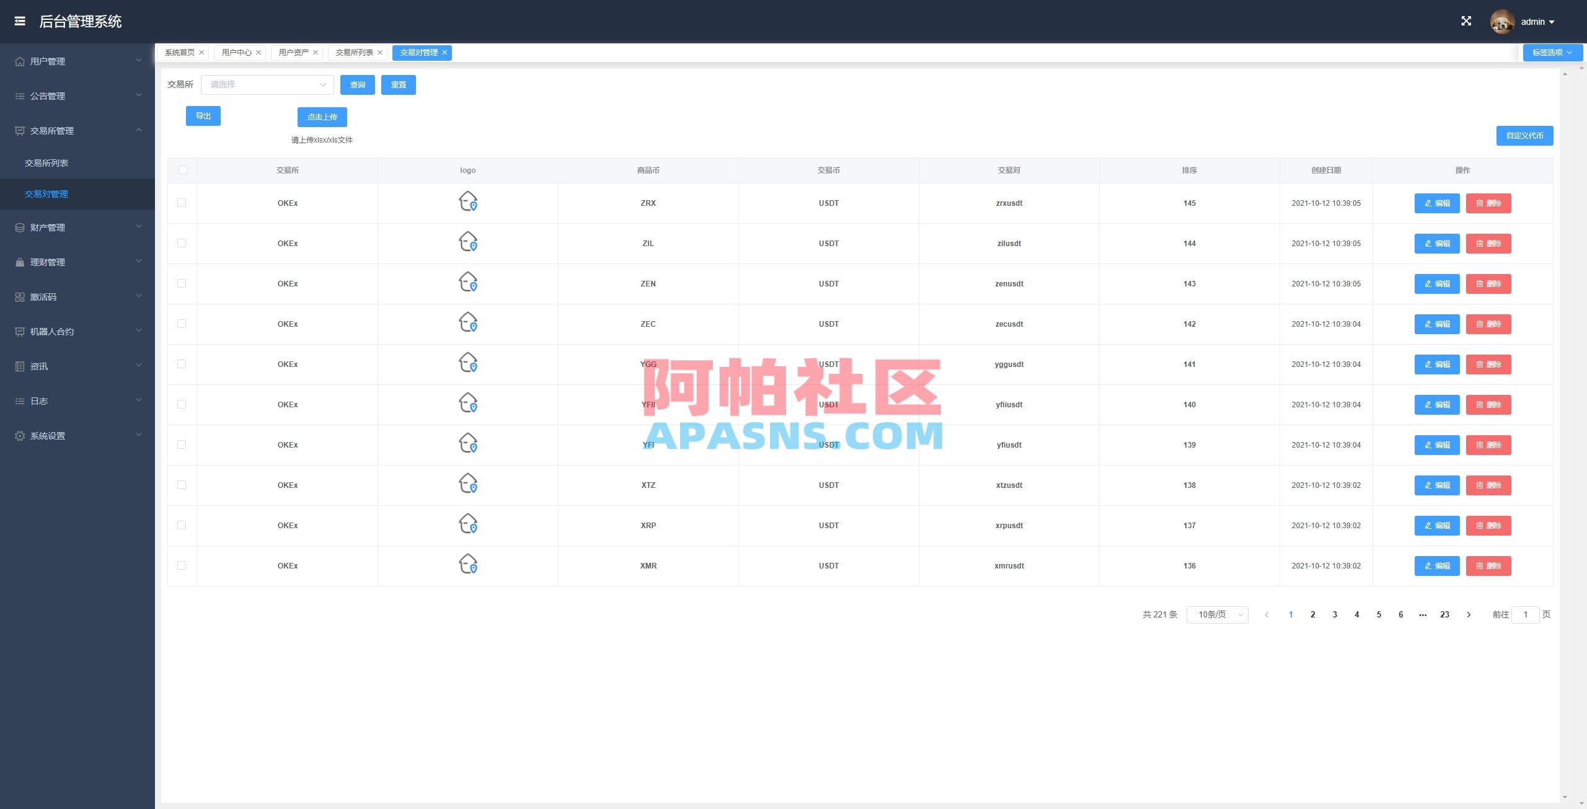Open the 用户管理 sidebar menu icon
This screenshot has width=1587, height=809.
(x=19, y=61)
